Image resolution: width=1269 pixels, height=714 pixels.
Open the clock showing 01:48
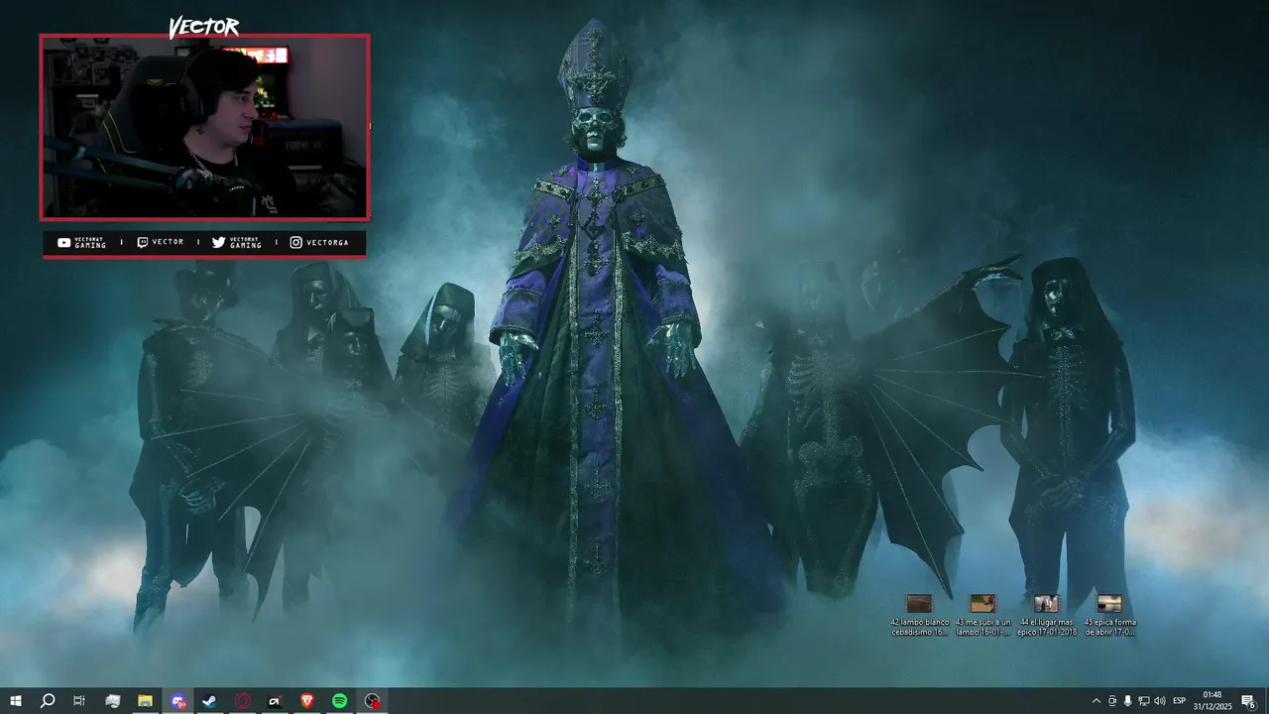coord(1211,701)
